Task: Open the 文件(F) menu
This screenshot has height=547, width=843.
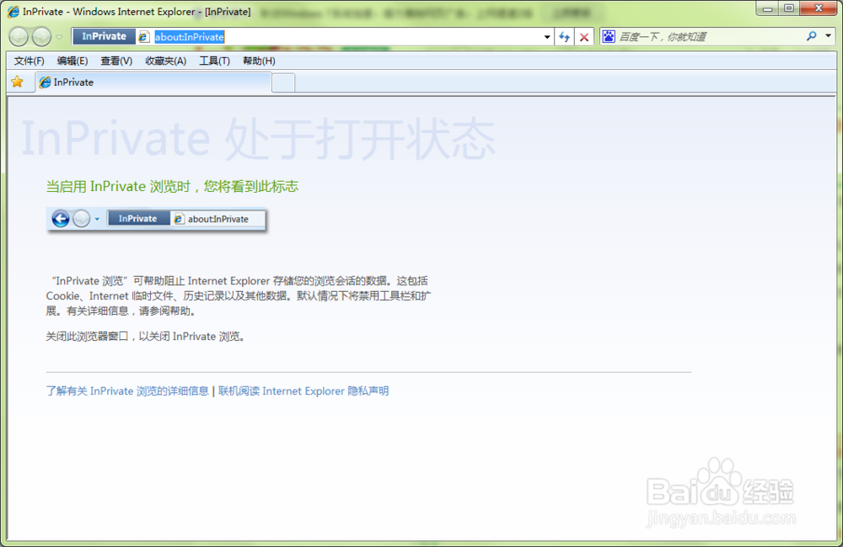Action: click(29, 61)
